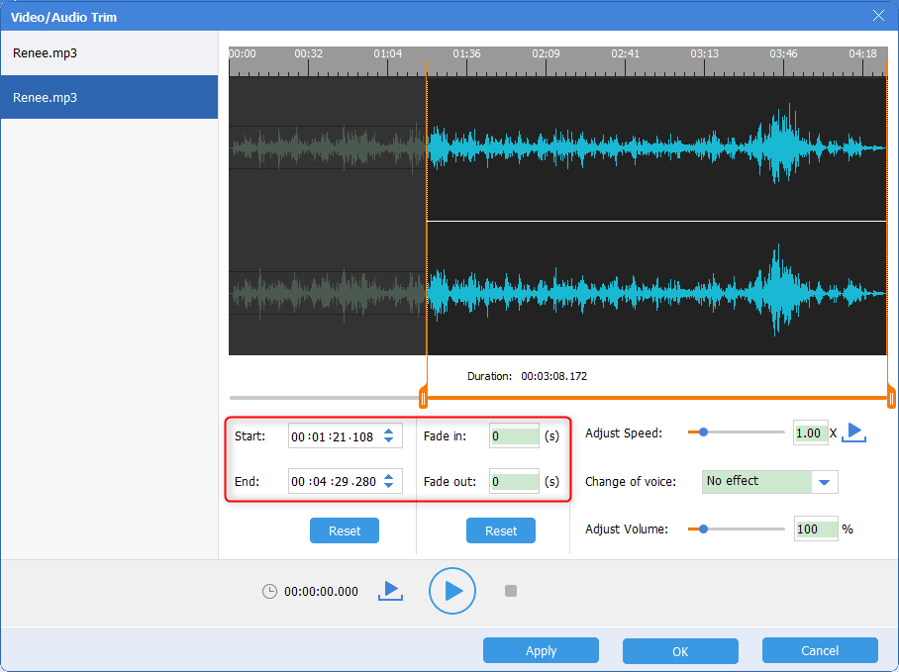899x672 pixels.
Task: Click the 02:41 mark on time ruler
Action: tap(625, 53)
